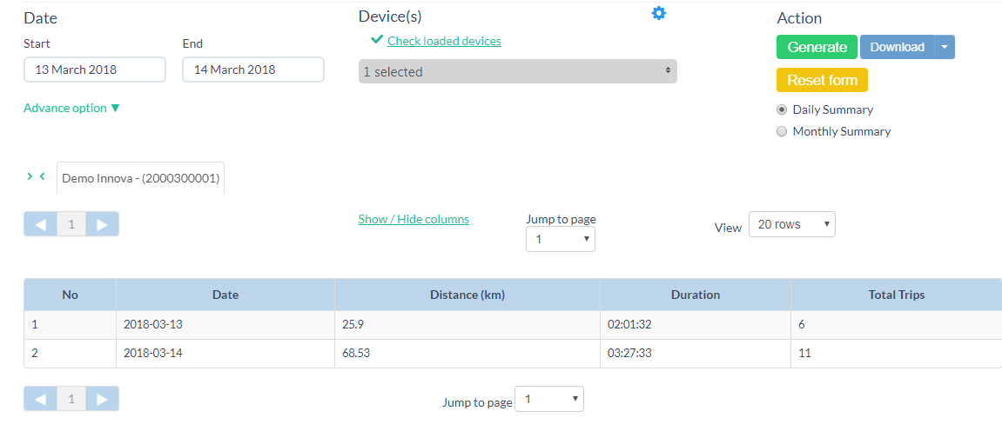Open the top Jump to page dropdown
The height and width of the screenshot is (431, 1002).
[561, 238]
